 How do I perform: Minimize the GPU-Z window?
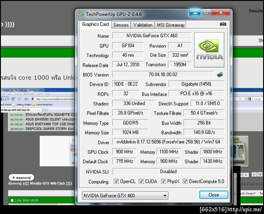coord(195,13)
